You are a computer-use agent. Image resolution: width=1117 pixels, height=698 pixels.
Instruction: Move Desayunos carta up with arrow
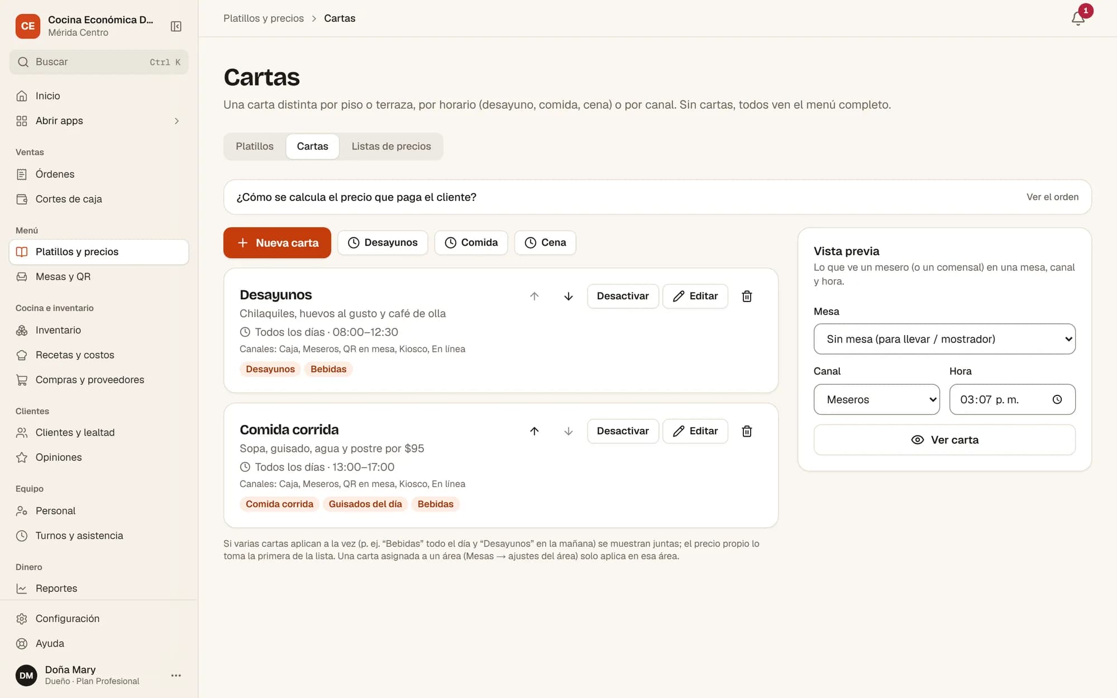point(534,296)
